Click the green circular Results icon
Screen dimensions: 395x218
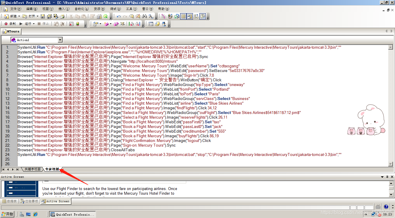(x=106, y=16)
